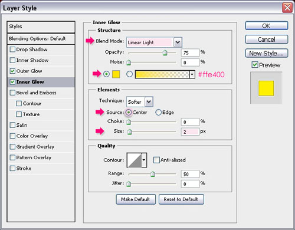This screenshot has width=295, height=230.
Task: Click the Softer technique combo box
Action: tap(140, 101)
